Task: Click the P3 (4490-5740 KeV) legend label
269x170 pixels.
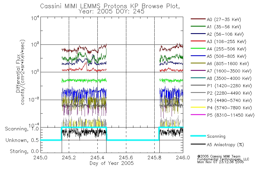Action: click(x=229, y=101)
